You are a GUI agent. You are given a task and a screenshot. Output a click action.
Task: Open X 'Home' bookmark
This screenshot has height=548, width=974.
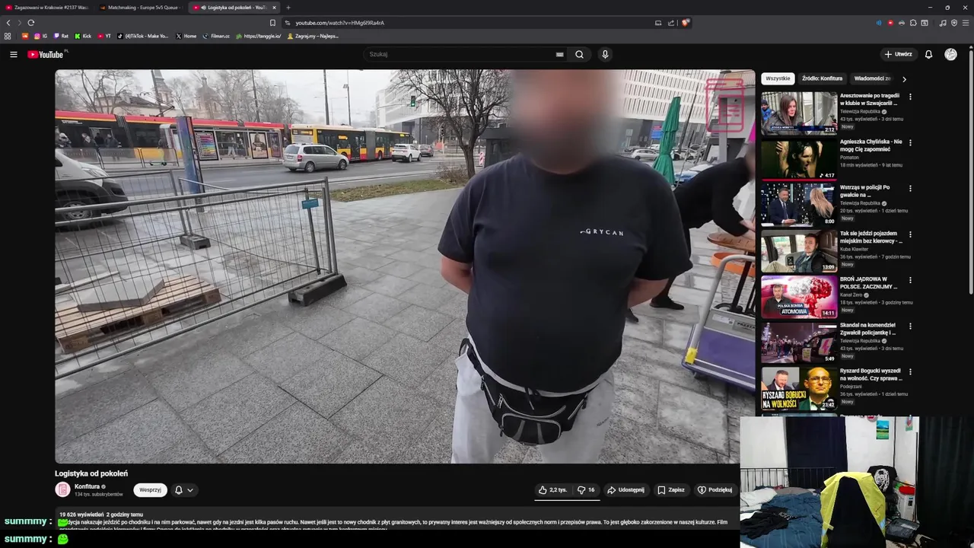(186, 36)
